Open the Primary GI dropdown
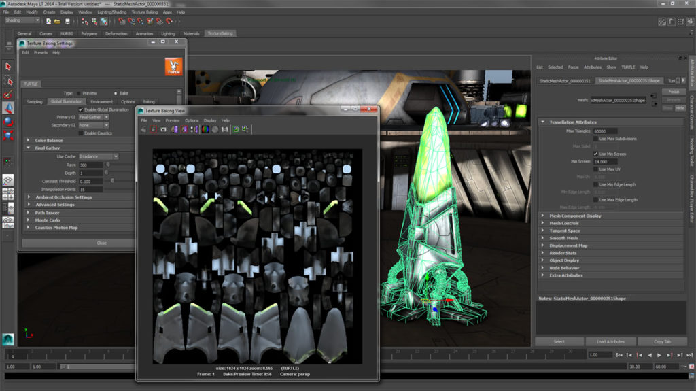696x391 pixels. (x=94, y=117)
